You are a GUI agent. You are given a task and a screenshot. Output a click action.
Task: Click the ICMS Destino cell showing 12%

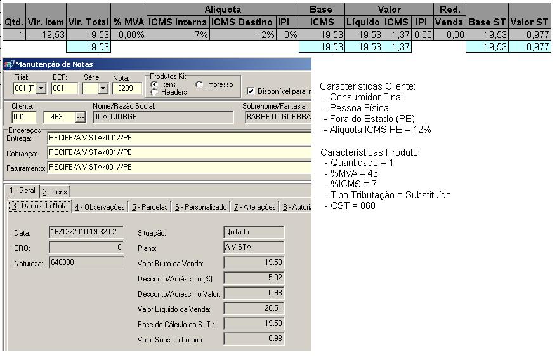243,35
